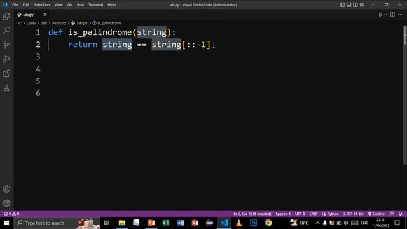Screen dimensions: 407x229
Task: Click the feedback icon in status bar
Action: (x=392, y=214)
